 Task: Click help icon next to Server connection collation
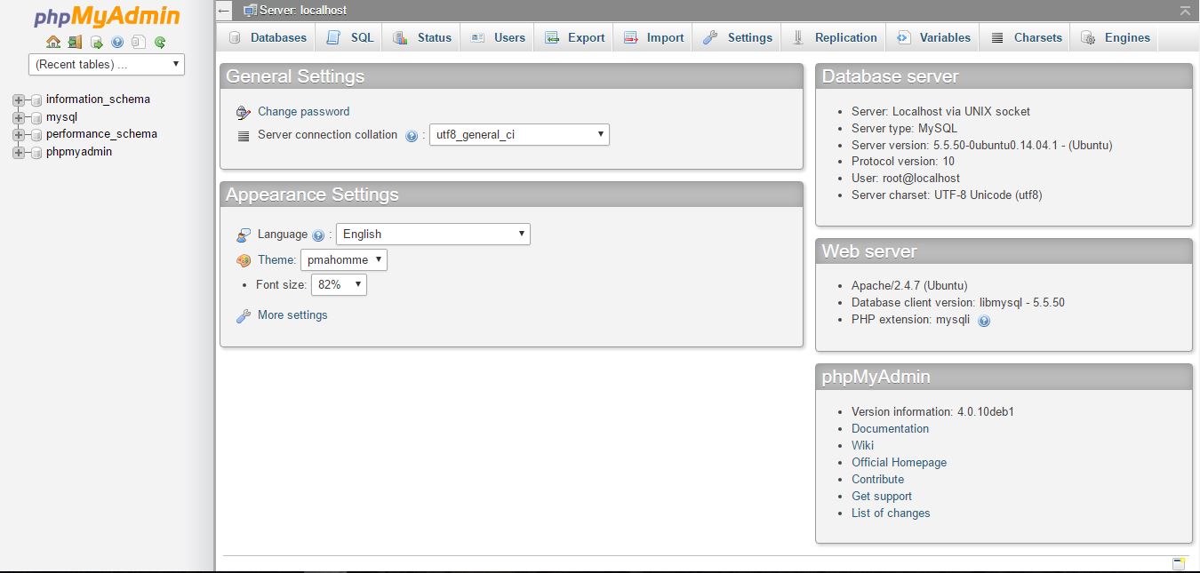412,136
